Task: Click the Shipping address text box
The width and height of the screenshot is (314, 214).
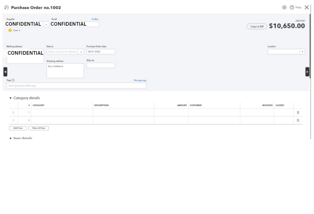Action: pos(65,71)
